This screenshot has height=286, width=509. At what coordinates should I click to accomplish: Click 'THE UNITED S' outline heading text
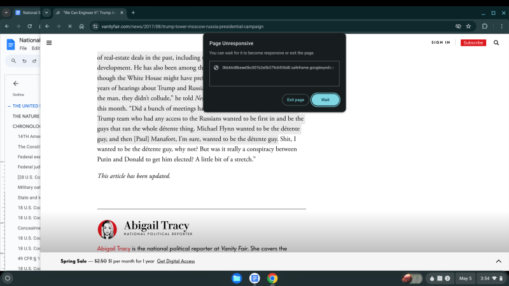(26, 106)
